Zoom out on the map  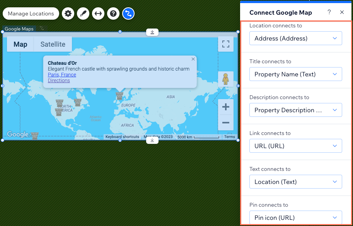coord(226,123)
